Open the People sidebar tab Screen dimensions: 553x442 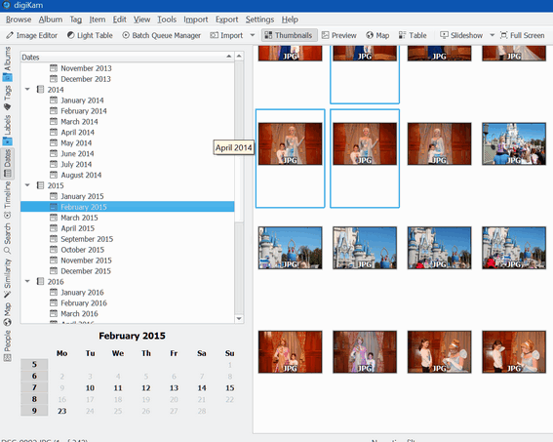(x=8, y=345)
